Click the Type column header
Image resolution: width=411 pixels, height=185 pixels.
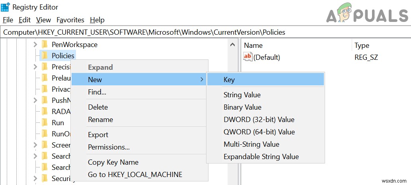click(362, 45)
